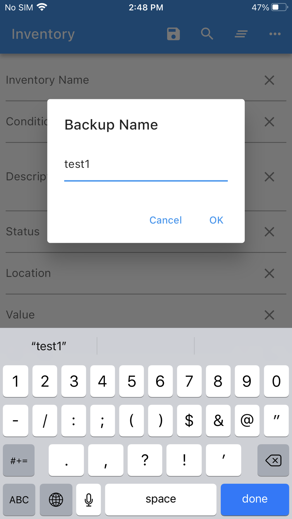Remove the Value field with X
Screen dimensions: 292x519
[x=269, y=315]
